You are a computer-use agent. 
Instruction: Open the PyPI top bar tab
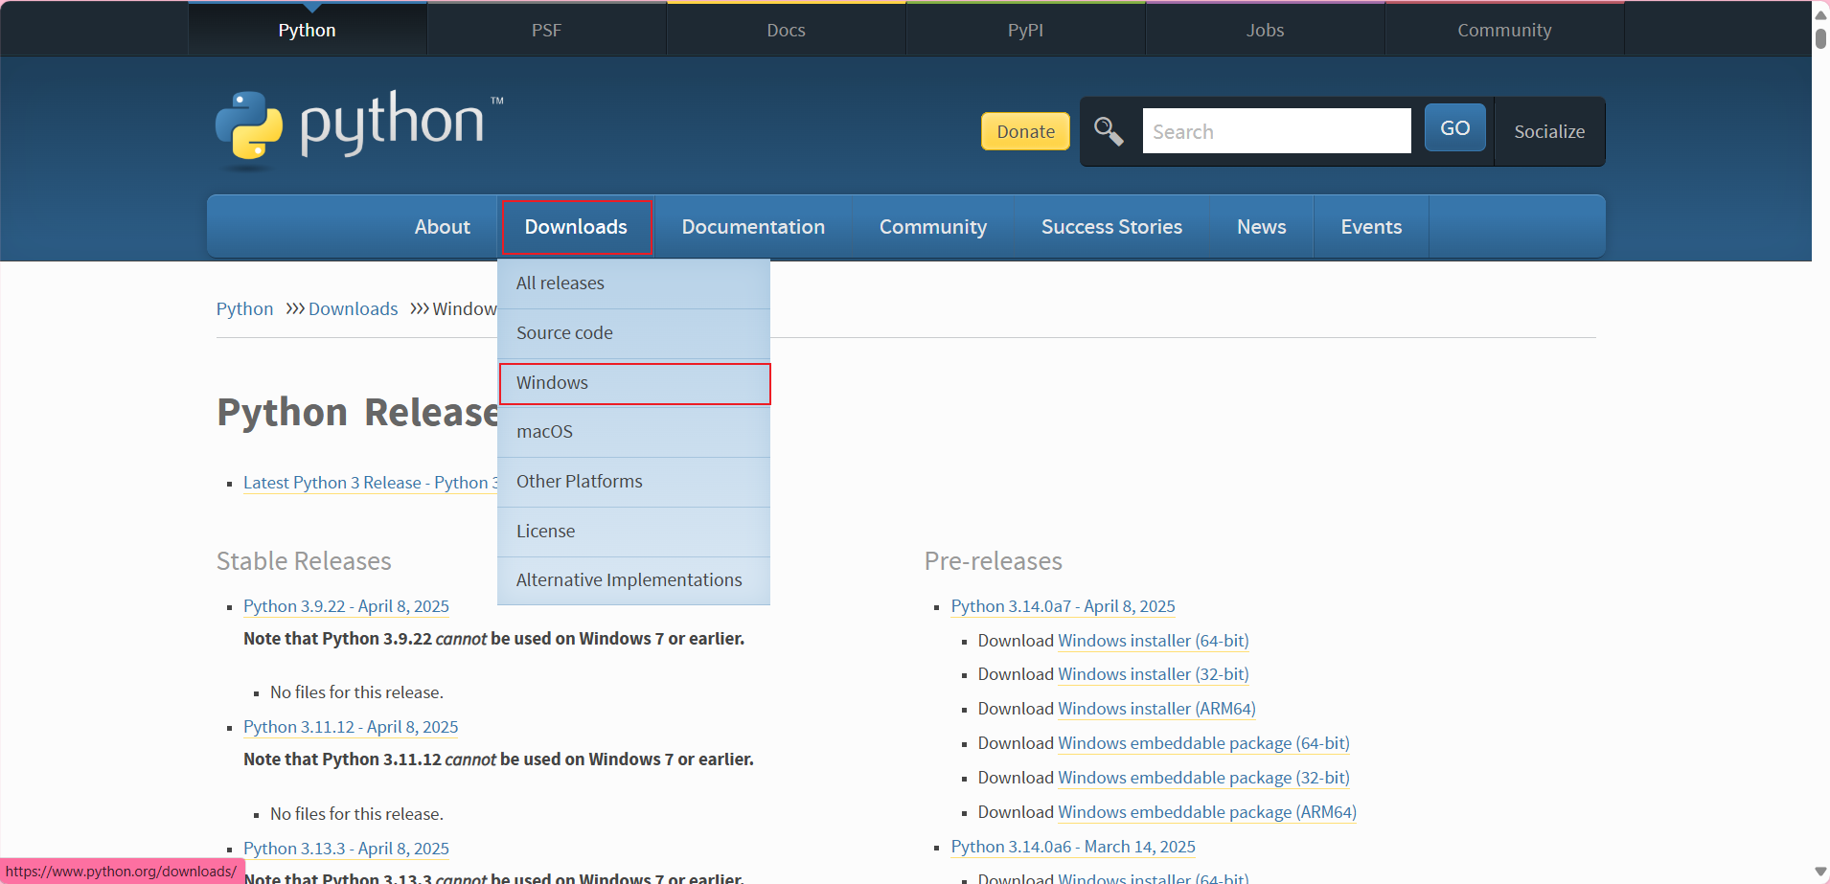1026,30
